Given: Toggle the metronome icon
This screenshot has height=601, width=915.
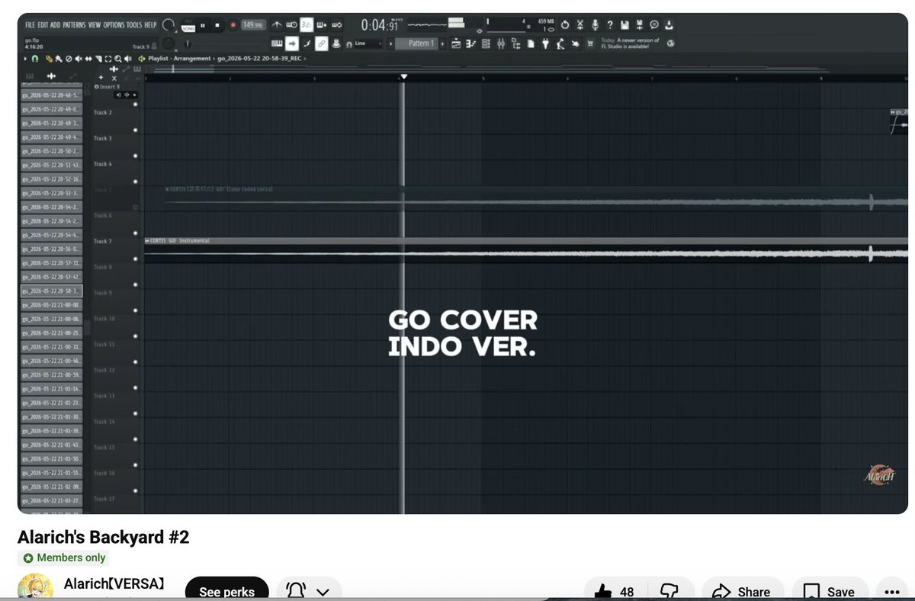Looking at the screenshot, I should (276, 25).
